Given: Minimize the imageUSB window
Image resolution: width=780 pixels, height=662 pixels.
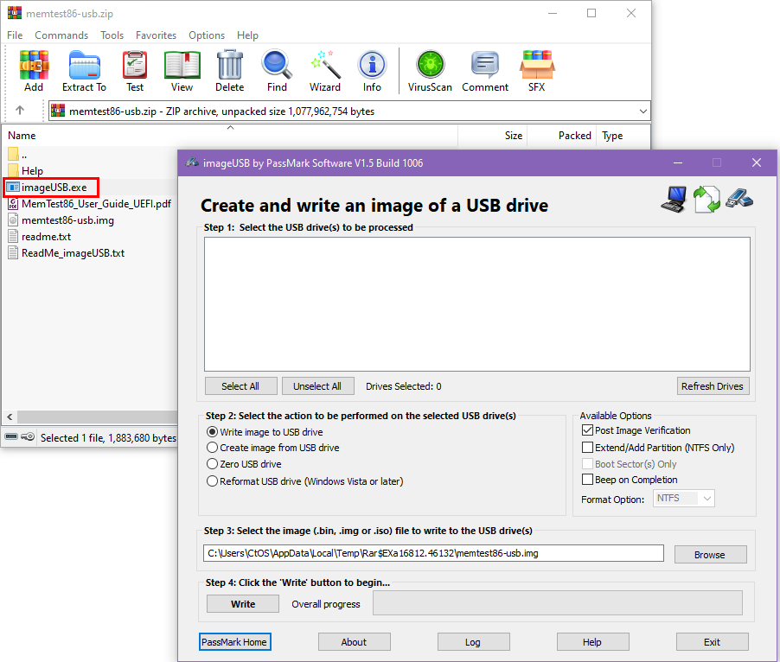Looking at the screenshot, I should point(677,162).
